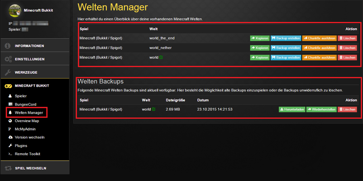
Task: Click the swap icon beside Spiel wechseln
Action: click(x=8, y=168)
